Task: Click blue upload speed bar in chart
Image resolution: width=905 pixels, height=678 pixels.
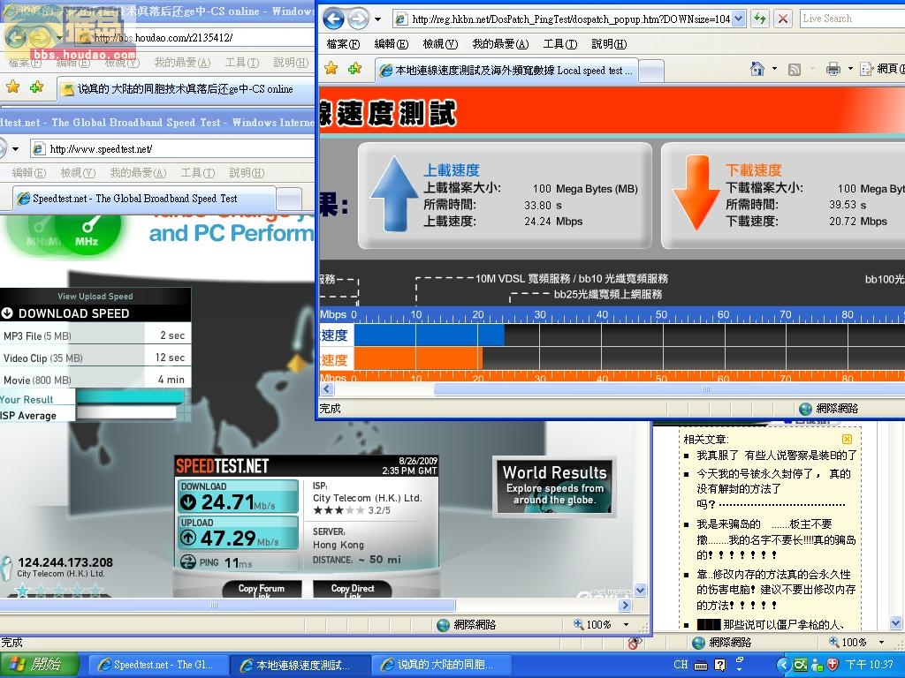Action: (x=429, y=335)
